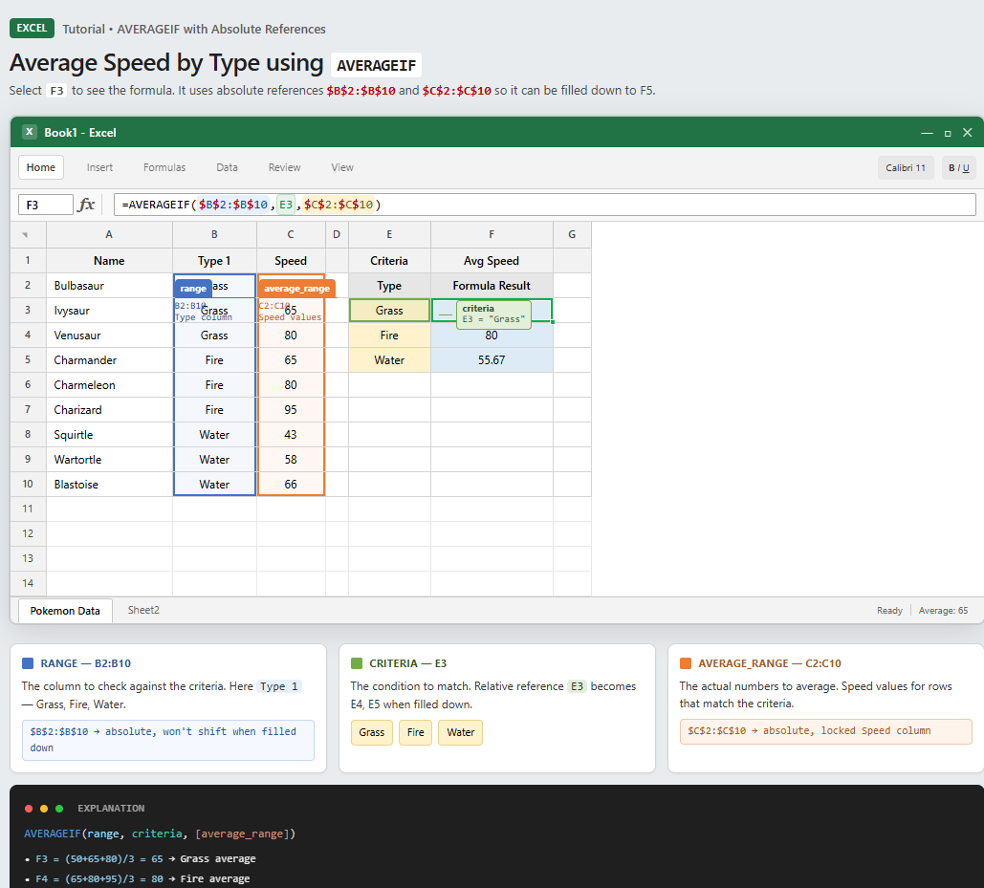Select column C header

(291, 234)
